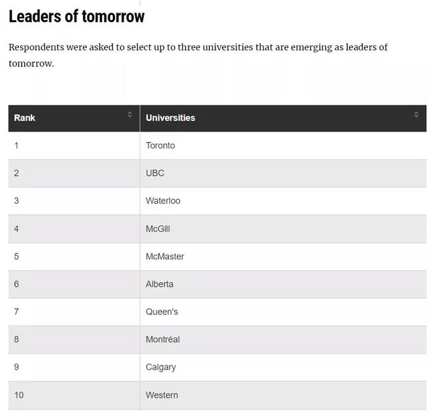The height and width of the screenshot is (411, 428).
Task: Click the Western university cell
Action: pyautogui.click(x=162, y=395)
